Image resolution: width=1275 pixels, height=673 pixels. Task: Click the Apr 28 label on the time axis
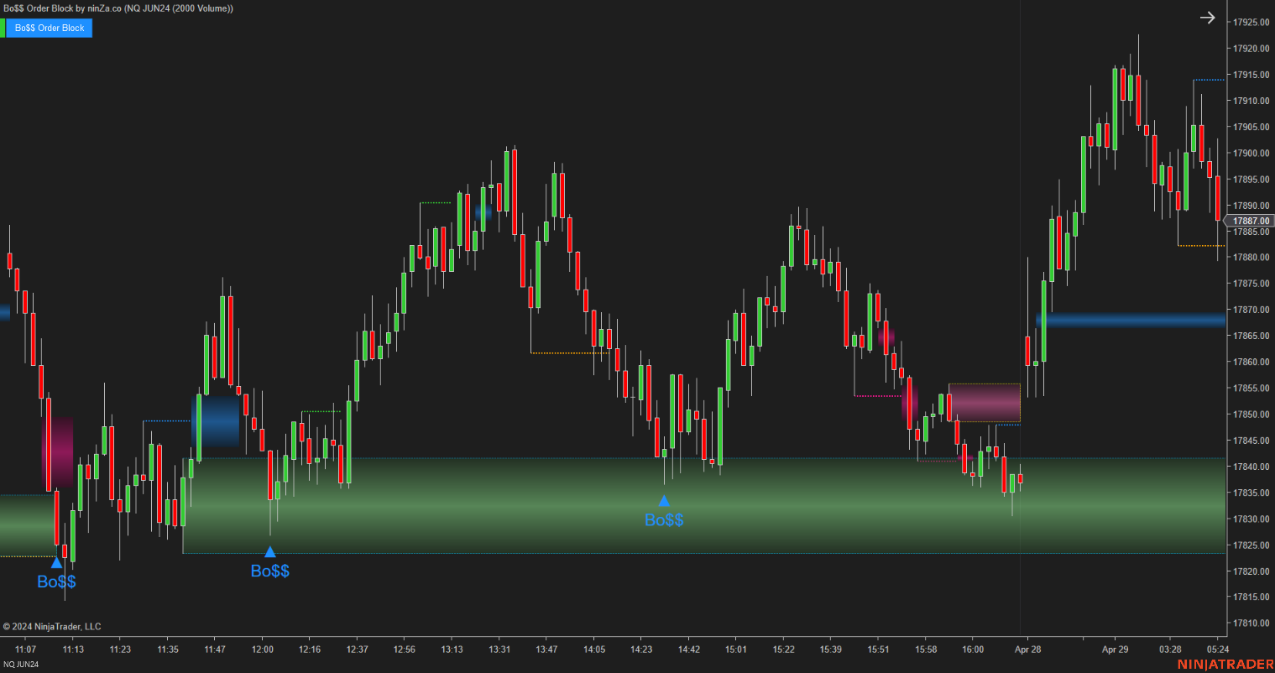(x=1027, y=649)
